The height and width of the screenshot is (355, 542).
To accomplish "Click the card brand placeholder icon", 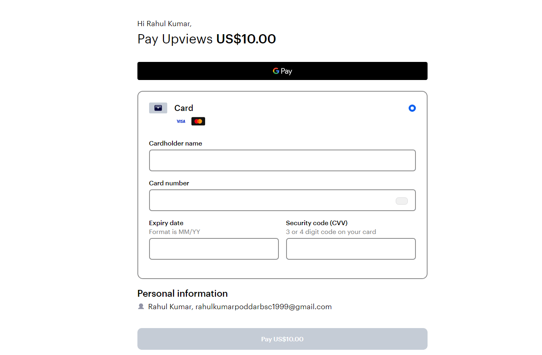I will [x=401, y=201].
